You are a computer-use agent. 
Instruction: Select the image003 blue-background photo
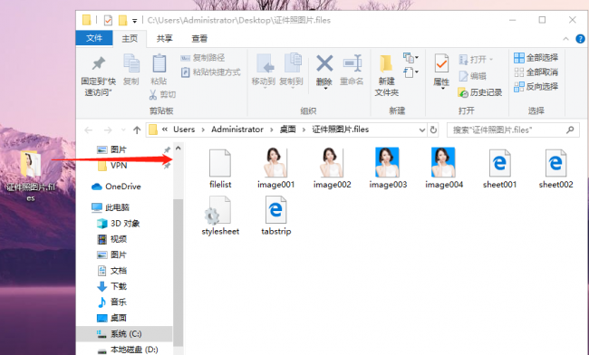pos(388,168)
